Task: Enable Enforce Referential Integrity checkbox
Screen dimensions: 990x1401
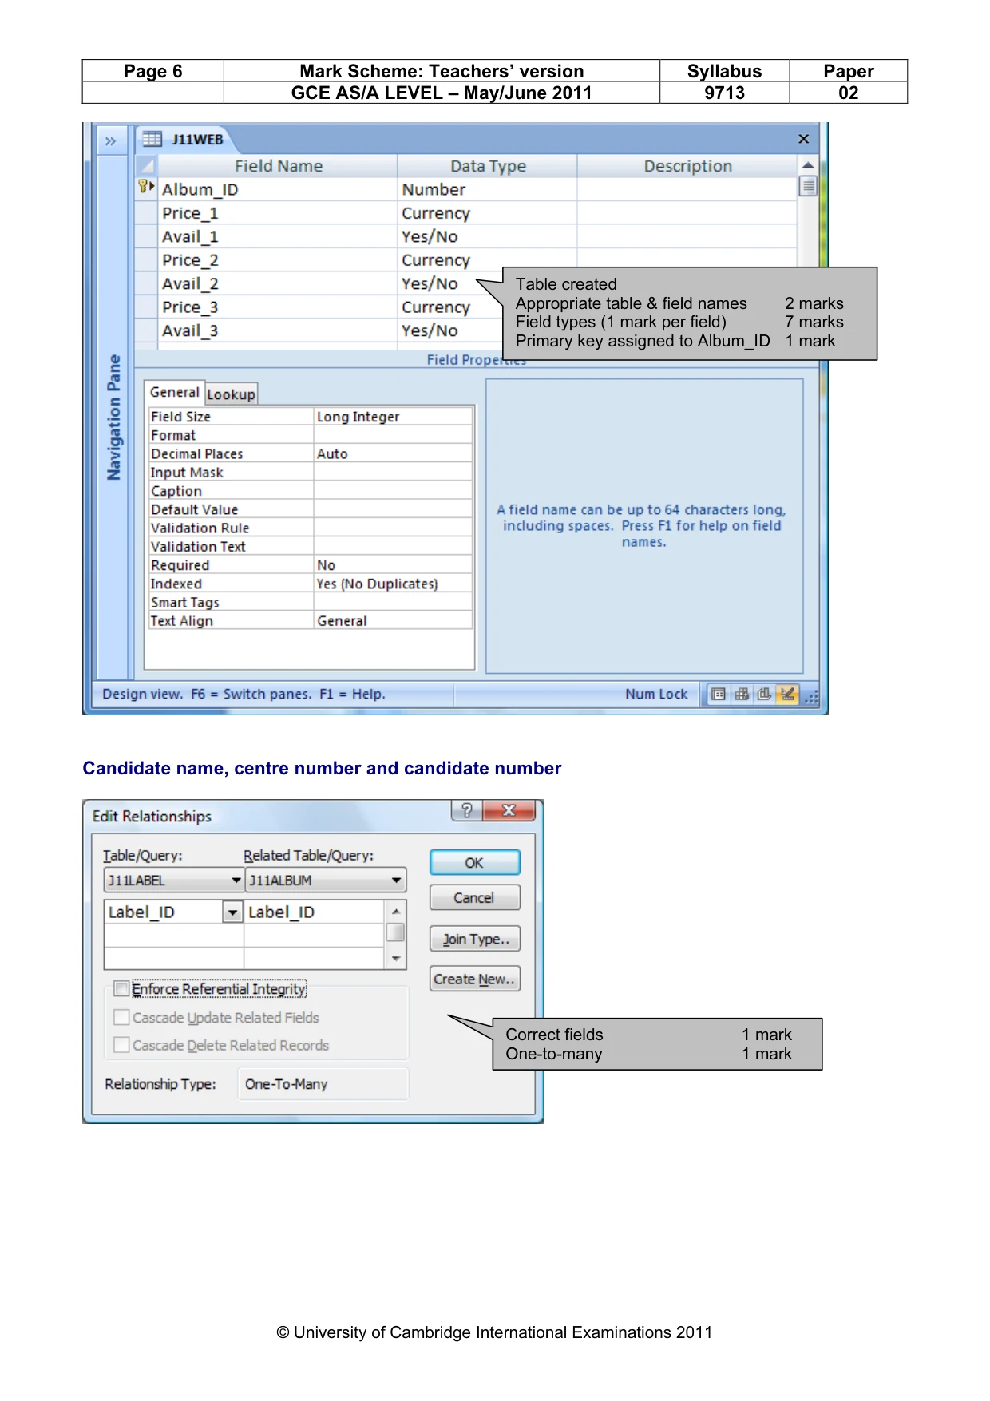Action: click(121, 988)
